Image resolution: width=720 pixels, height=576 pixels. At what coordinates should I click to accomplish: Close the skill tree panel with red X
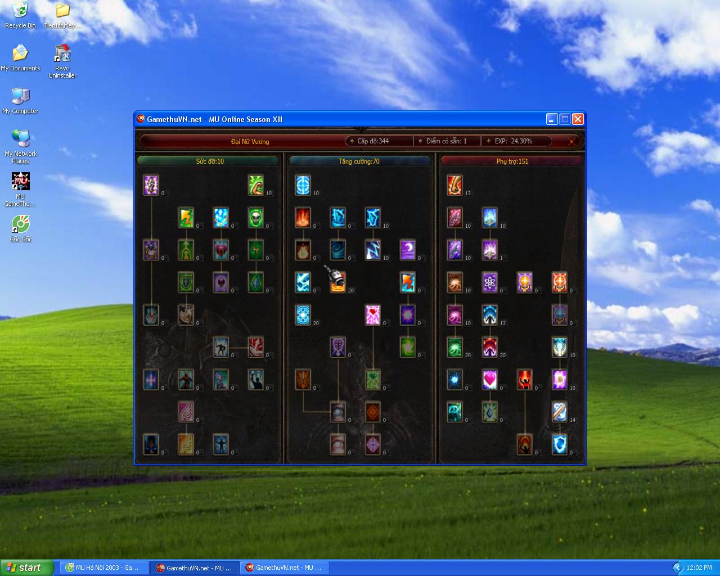(571, 141)
